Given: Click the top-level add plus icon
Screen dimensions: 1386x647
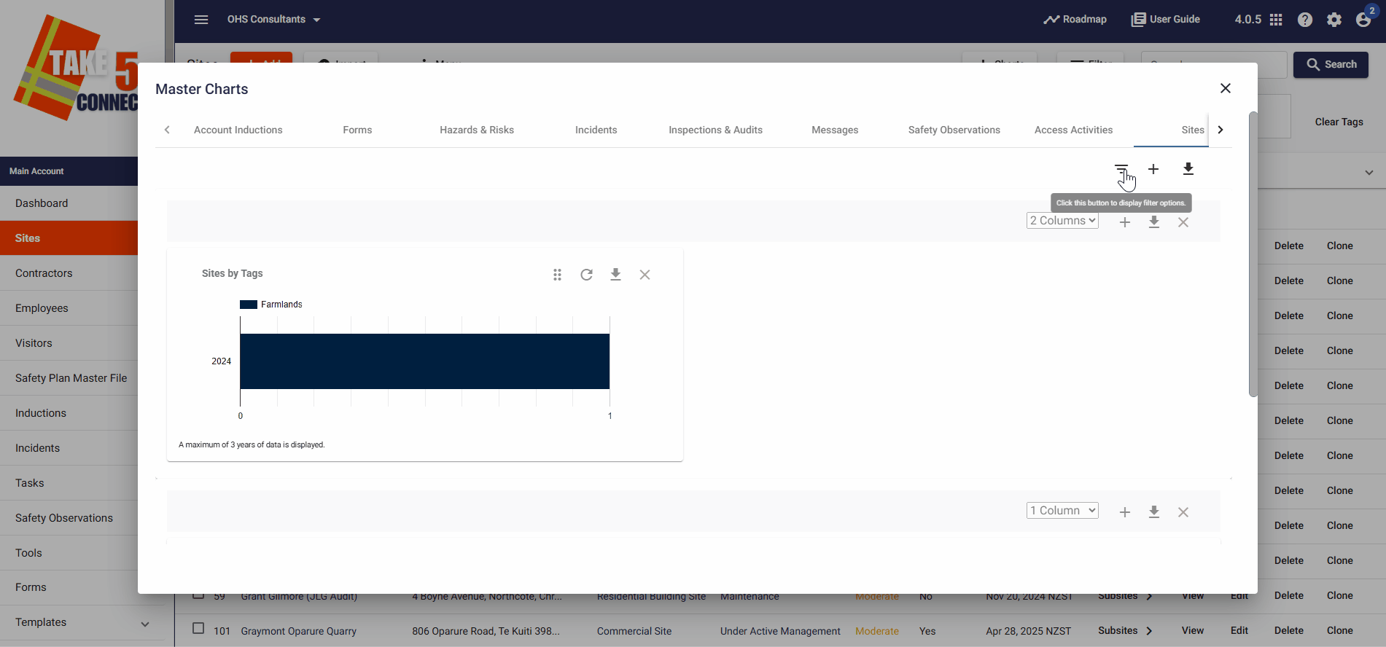Looking at the screenshot, I should coord(1153,169).
